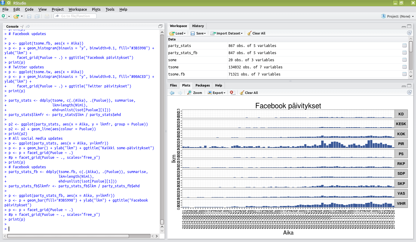
Task: Open the Load workspace dropdown
Action: click(177, 33)
